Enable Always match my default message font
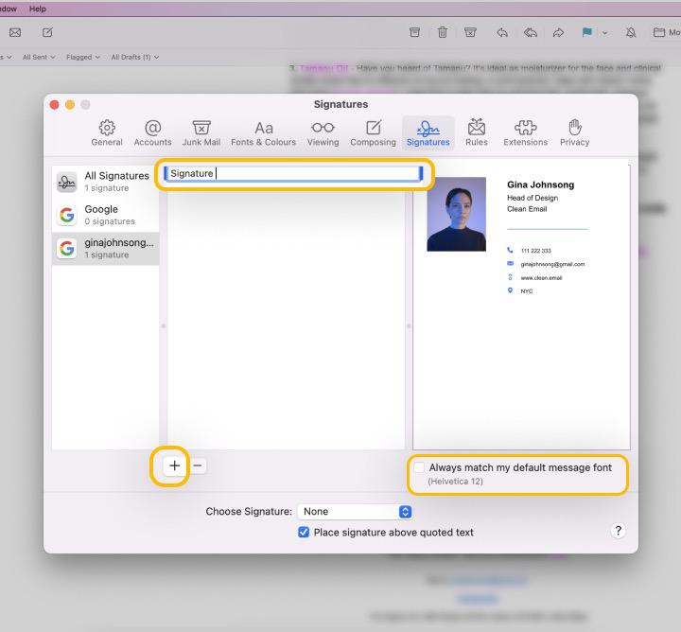 (419, 467)
